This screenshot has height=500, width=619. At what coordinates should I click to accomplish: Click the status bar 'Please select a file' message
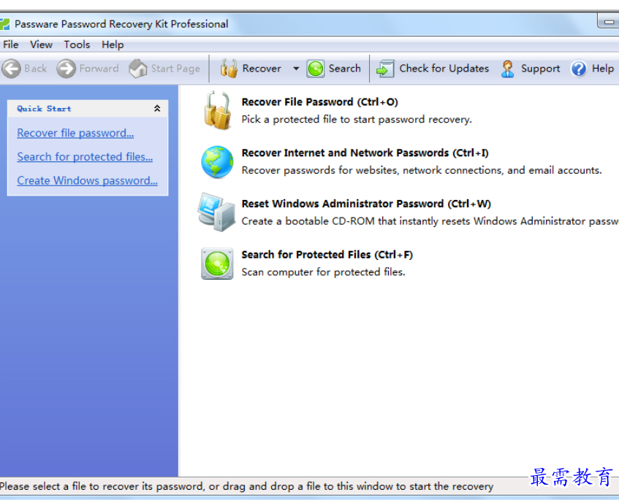point(247,487)
